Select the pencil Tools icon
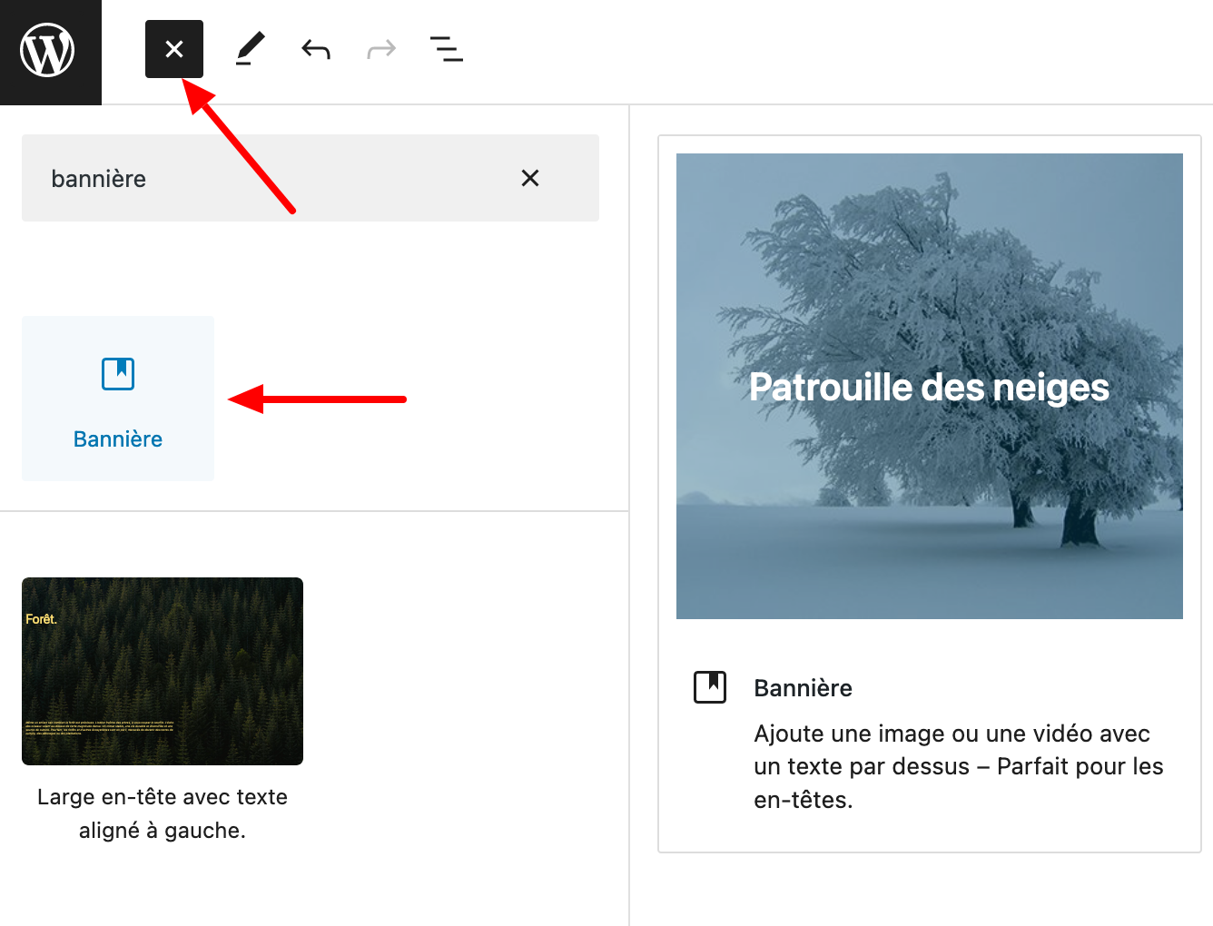 click(250, 49)
